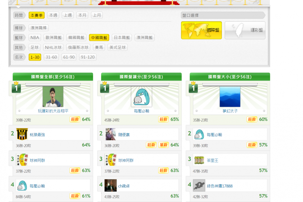This screenshot has width=303, height=202.
Task: Select 本週 time filter
Action: click(x=53, y=15)
